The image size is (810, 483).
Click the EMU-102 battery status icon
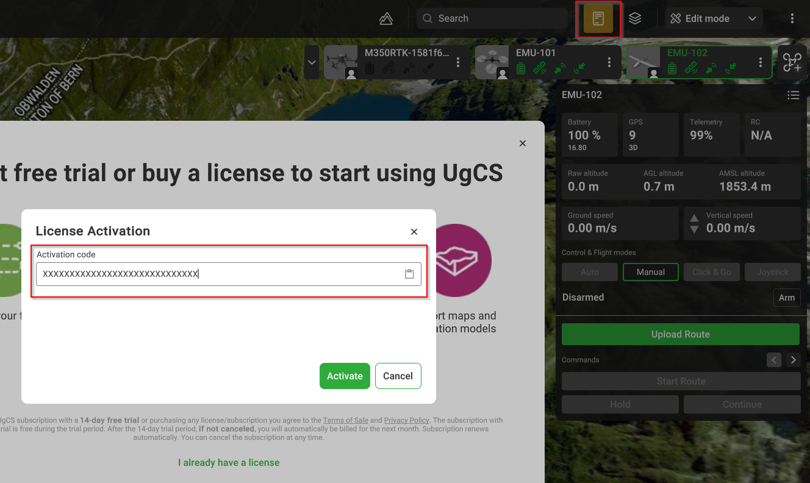[x=672, y=69]
